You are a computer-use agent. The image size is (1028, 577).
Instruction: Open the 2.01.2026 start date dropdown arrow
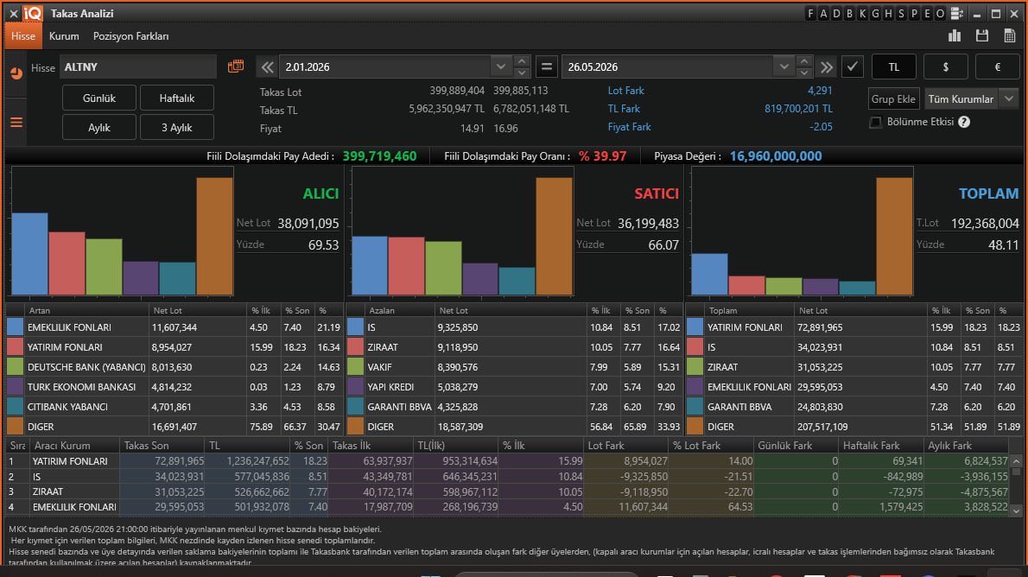point(501,67)
